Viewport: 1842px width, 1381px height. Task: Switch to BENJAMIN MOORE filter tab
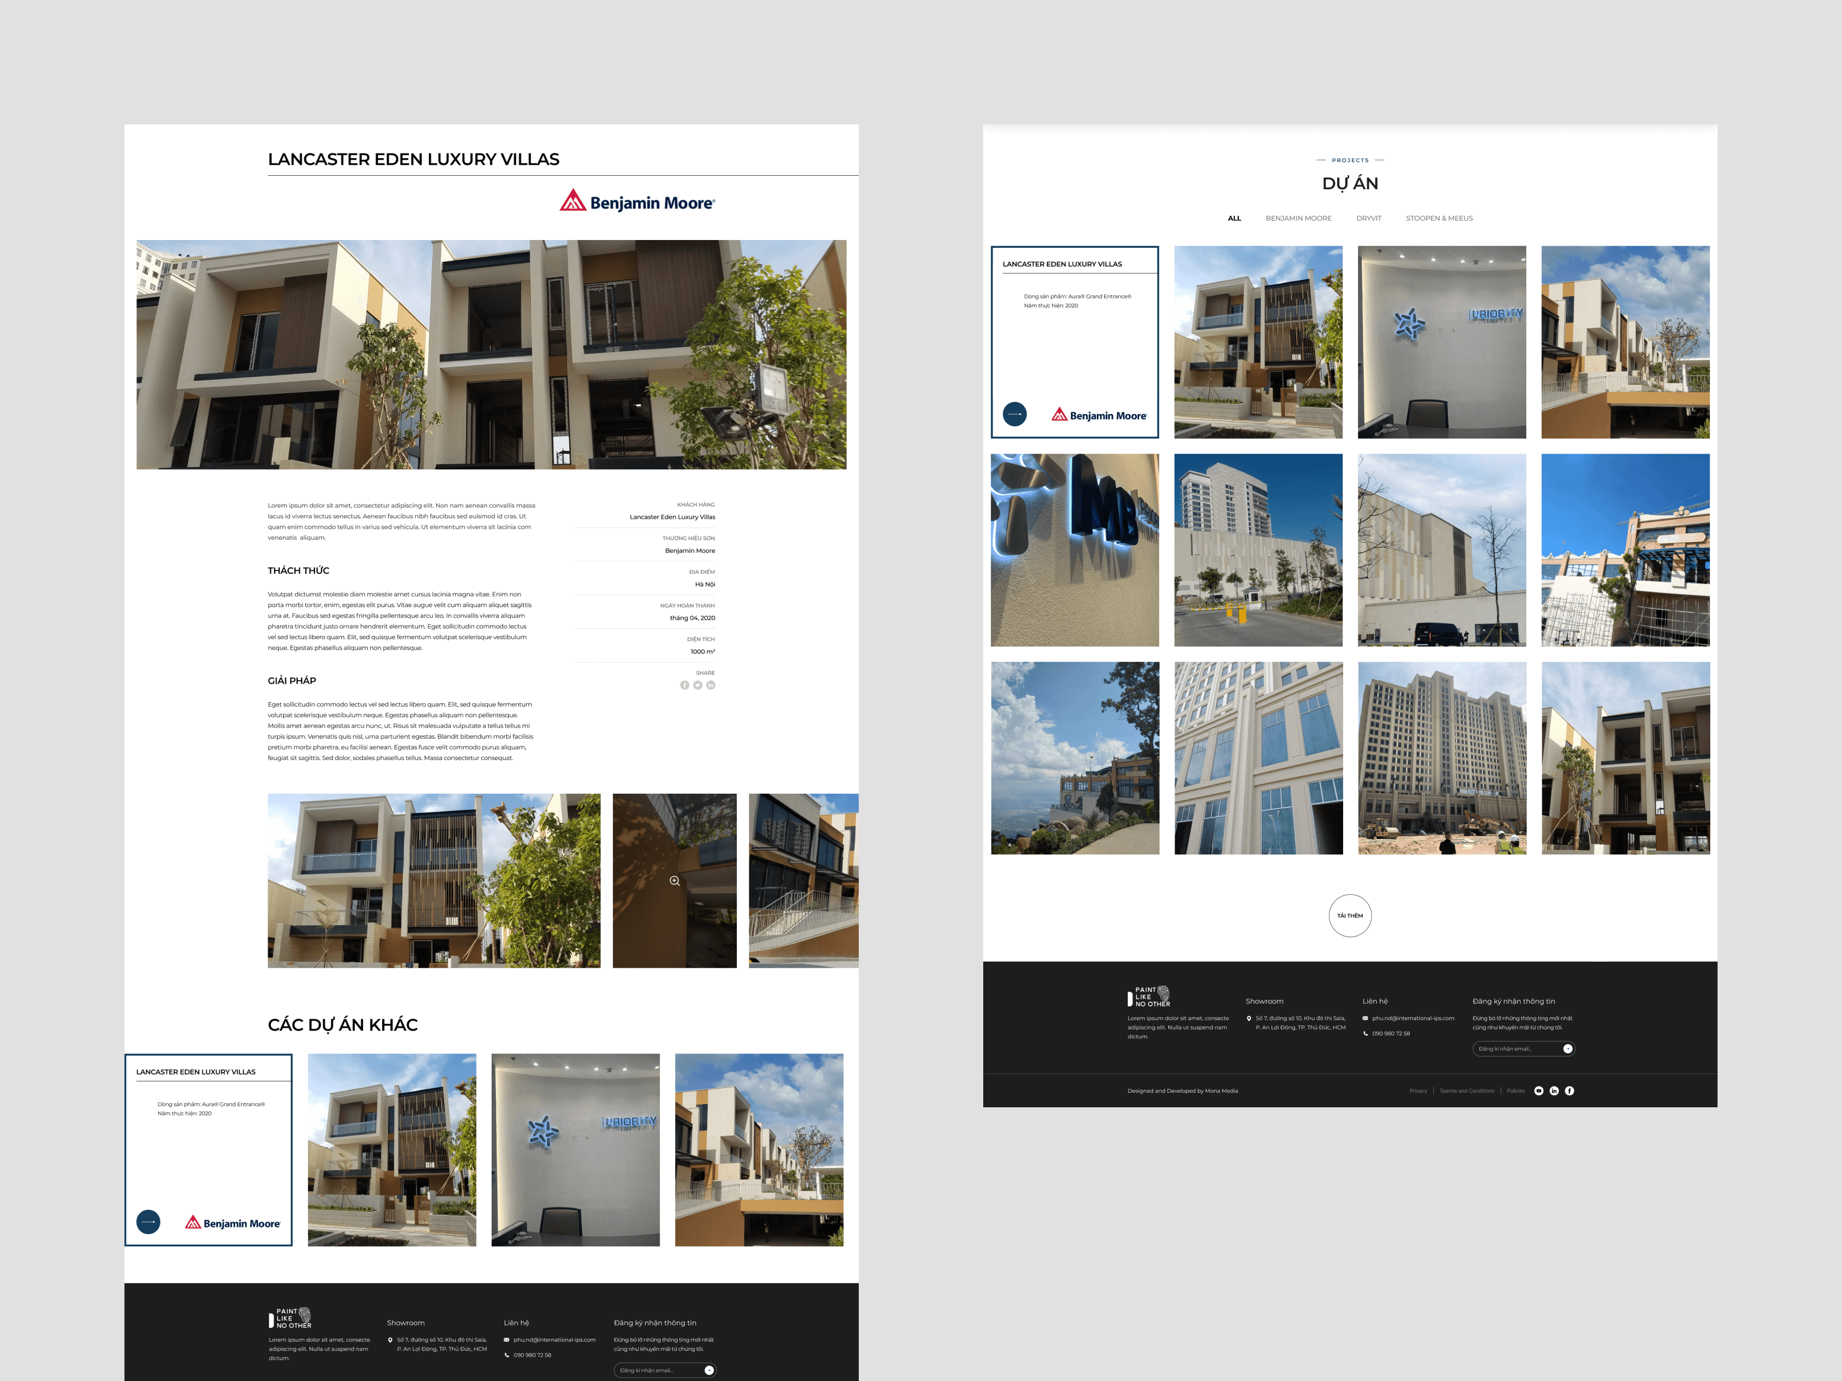pos(1298,218)
